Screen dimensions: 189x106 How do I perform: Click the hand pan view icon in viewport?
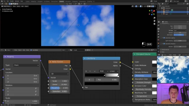click(154, 21)
